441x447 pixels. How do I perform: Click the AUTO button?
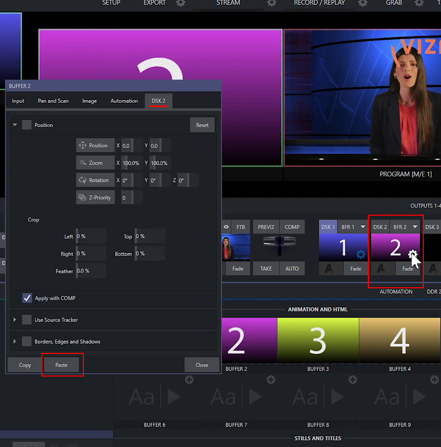pos(292,268)
